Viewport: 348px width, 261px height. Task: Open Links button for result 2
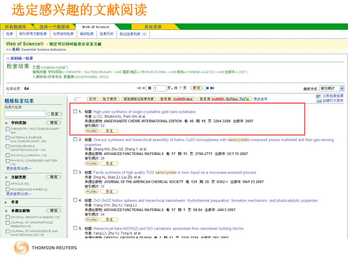point(92,163)
